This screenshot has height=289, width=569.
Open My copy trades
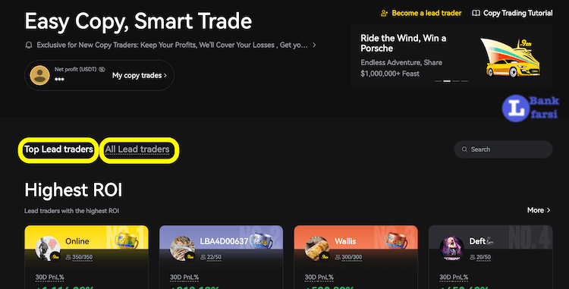pos(140,75)
